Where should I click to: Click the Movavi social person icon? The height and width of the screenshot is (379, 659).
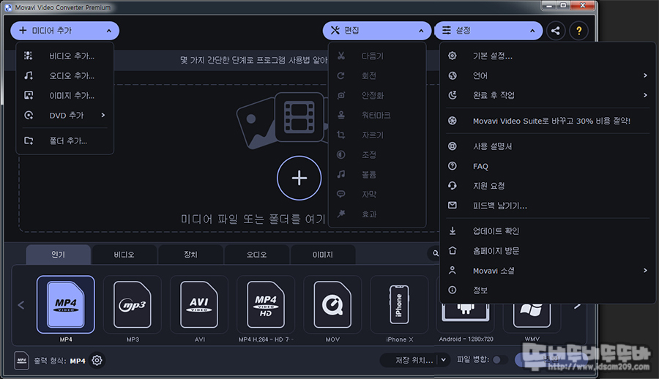[453, 270]
